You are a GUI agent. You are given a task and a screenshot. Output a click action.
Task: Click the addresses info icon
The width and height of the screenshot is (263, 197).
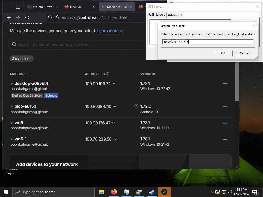tap(108, 74)
